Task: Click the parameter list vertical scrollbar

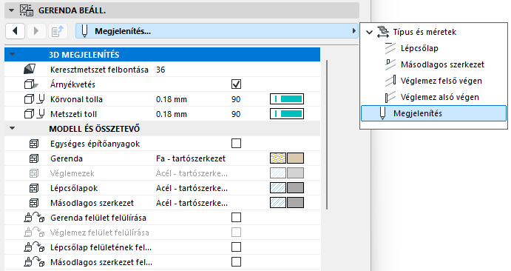Action: tap(327, 134)
